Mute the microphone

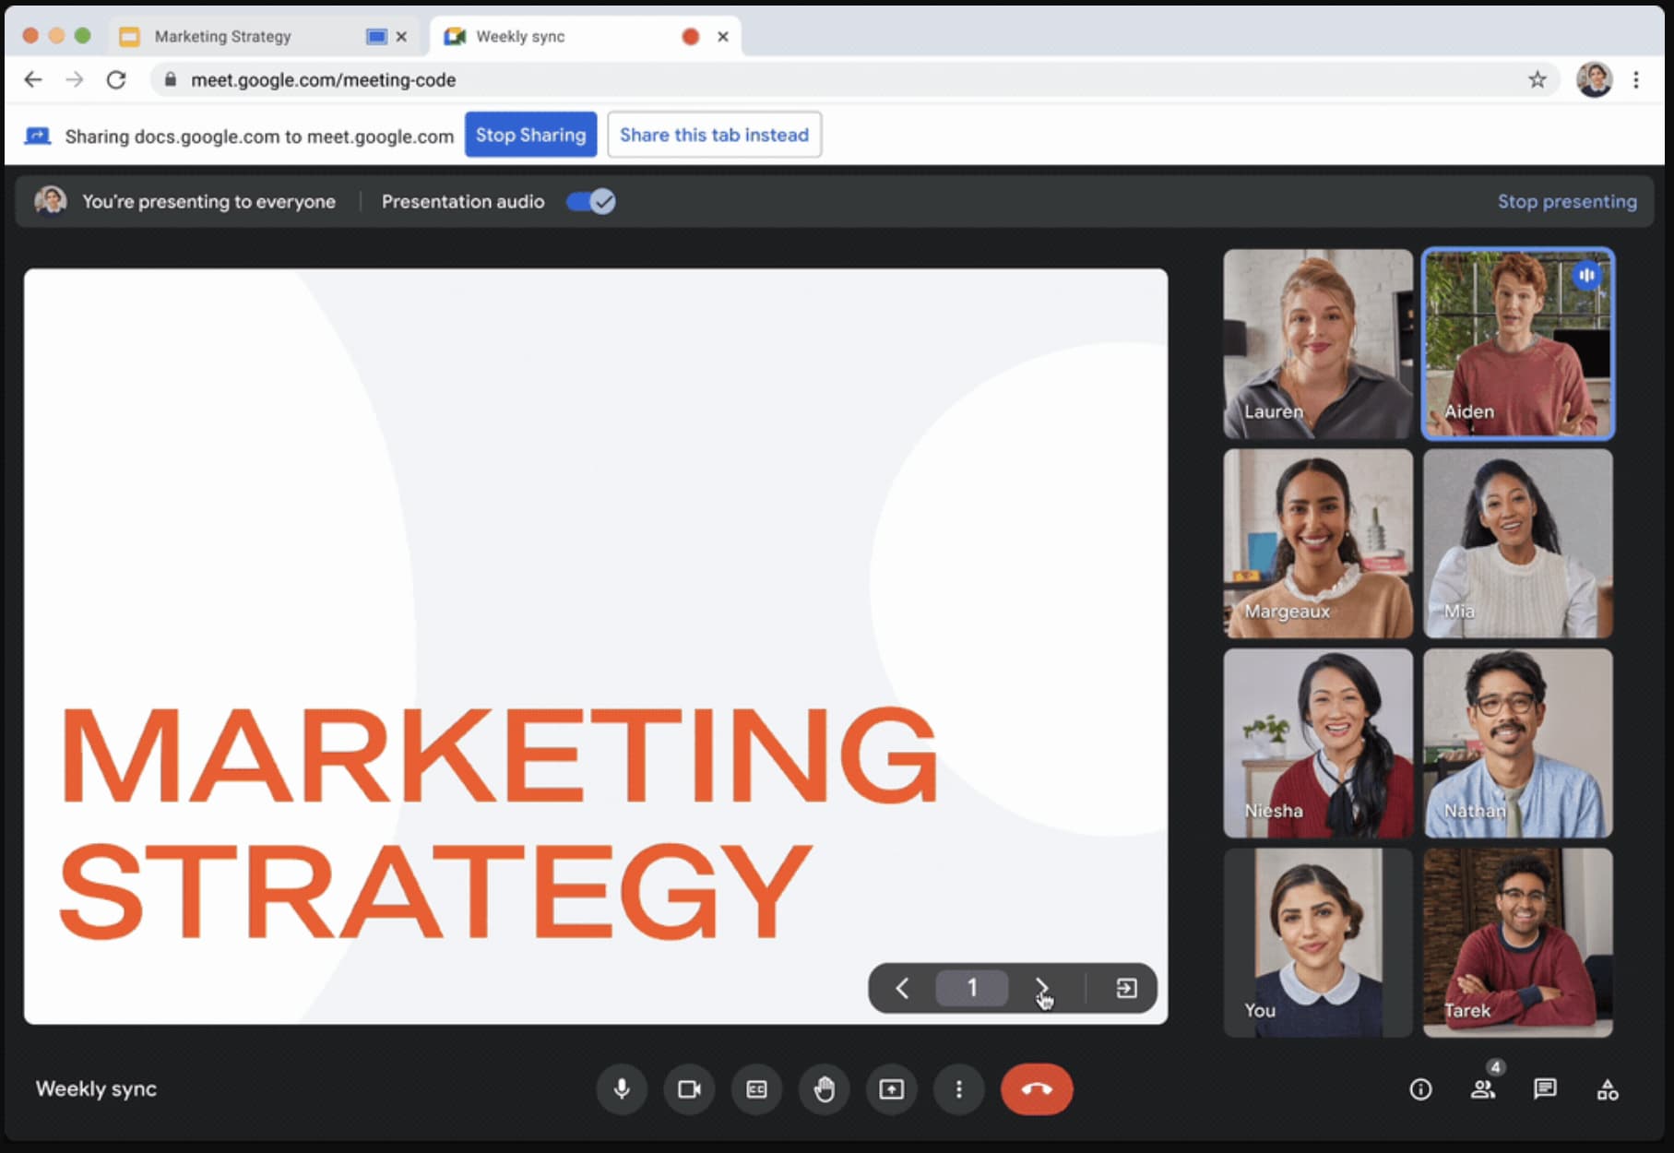622,1089
